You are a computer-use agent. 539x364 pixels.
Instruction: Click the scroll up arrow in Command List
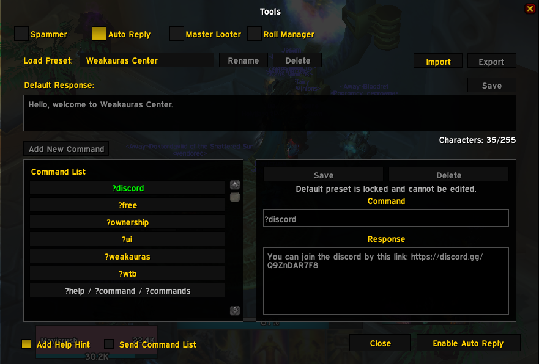coord(235,185)
